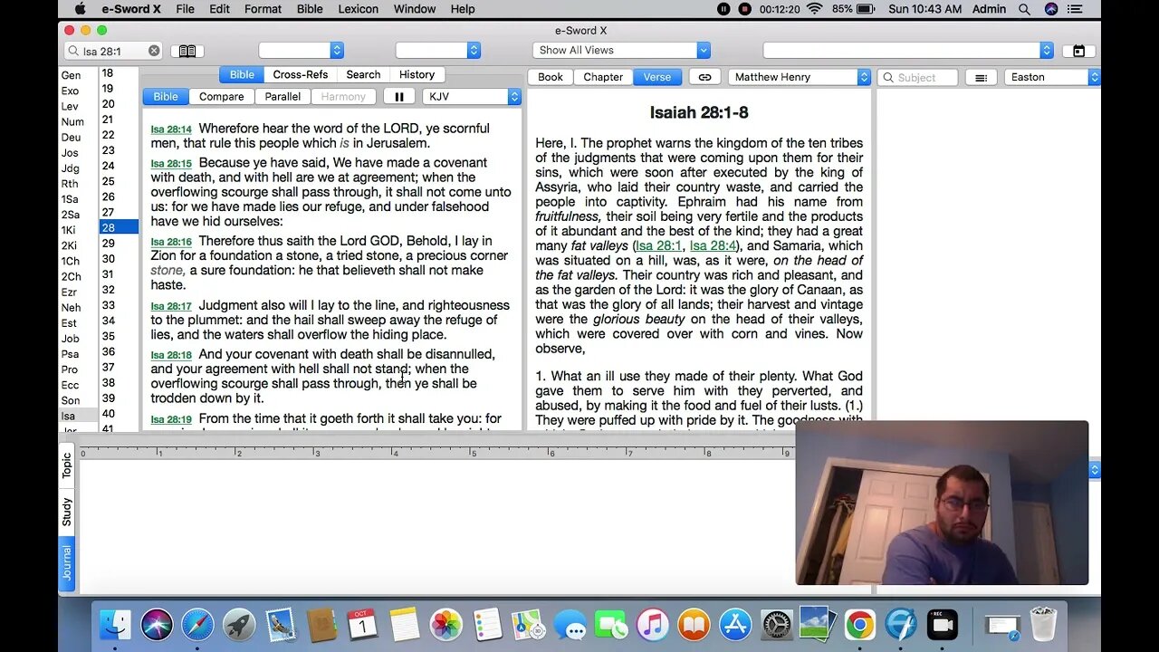
Task: Open Launchpad rocket in the dock
Action: [x=239, y=625]
